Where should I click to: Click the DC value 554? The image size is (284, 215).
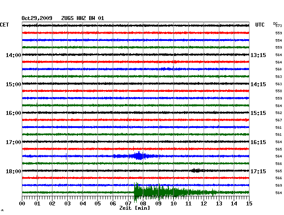pos(279,40)
